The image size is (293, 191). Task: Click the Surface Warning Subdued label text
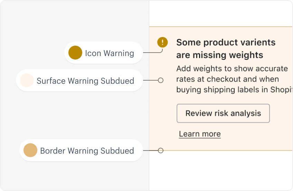click(85, 81)
